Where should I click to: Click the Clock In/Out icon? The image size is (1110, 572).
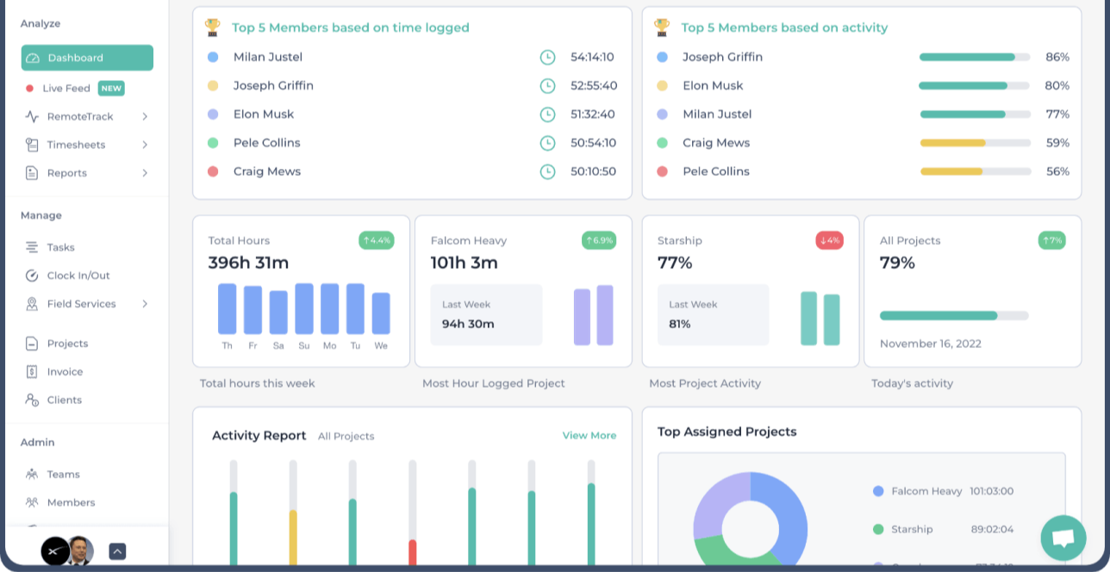[x=31, y=276]
